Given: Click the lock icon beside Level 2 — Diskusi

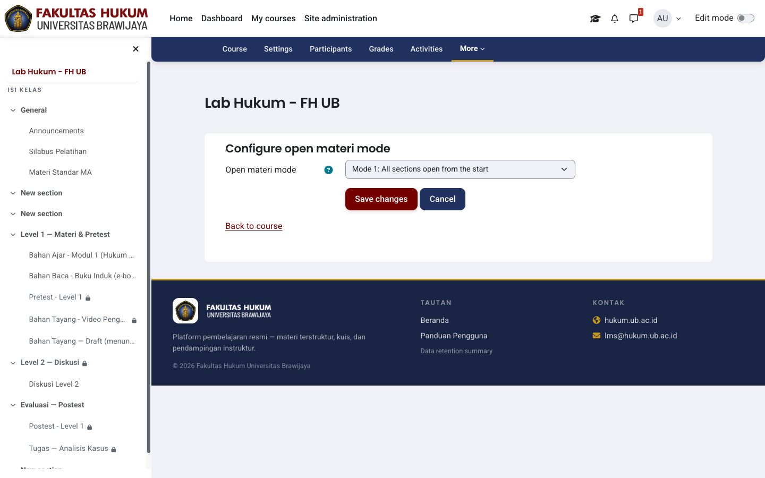Looking at the screenshot, I should point(85,363).
